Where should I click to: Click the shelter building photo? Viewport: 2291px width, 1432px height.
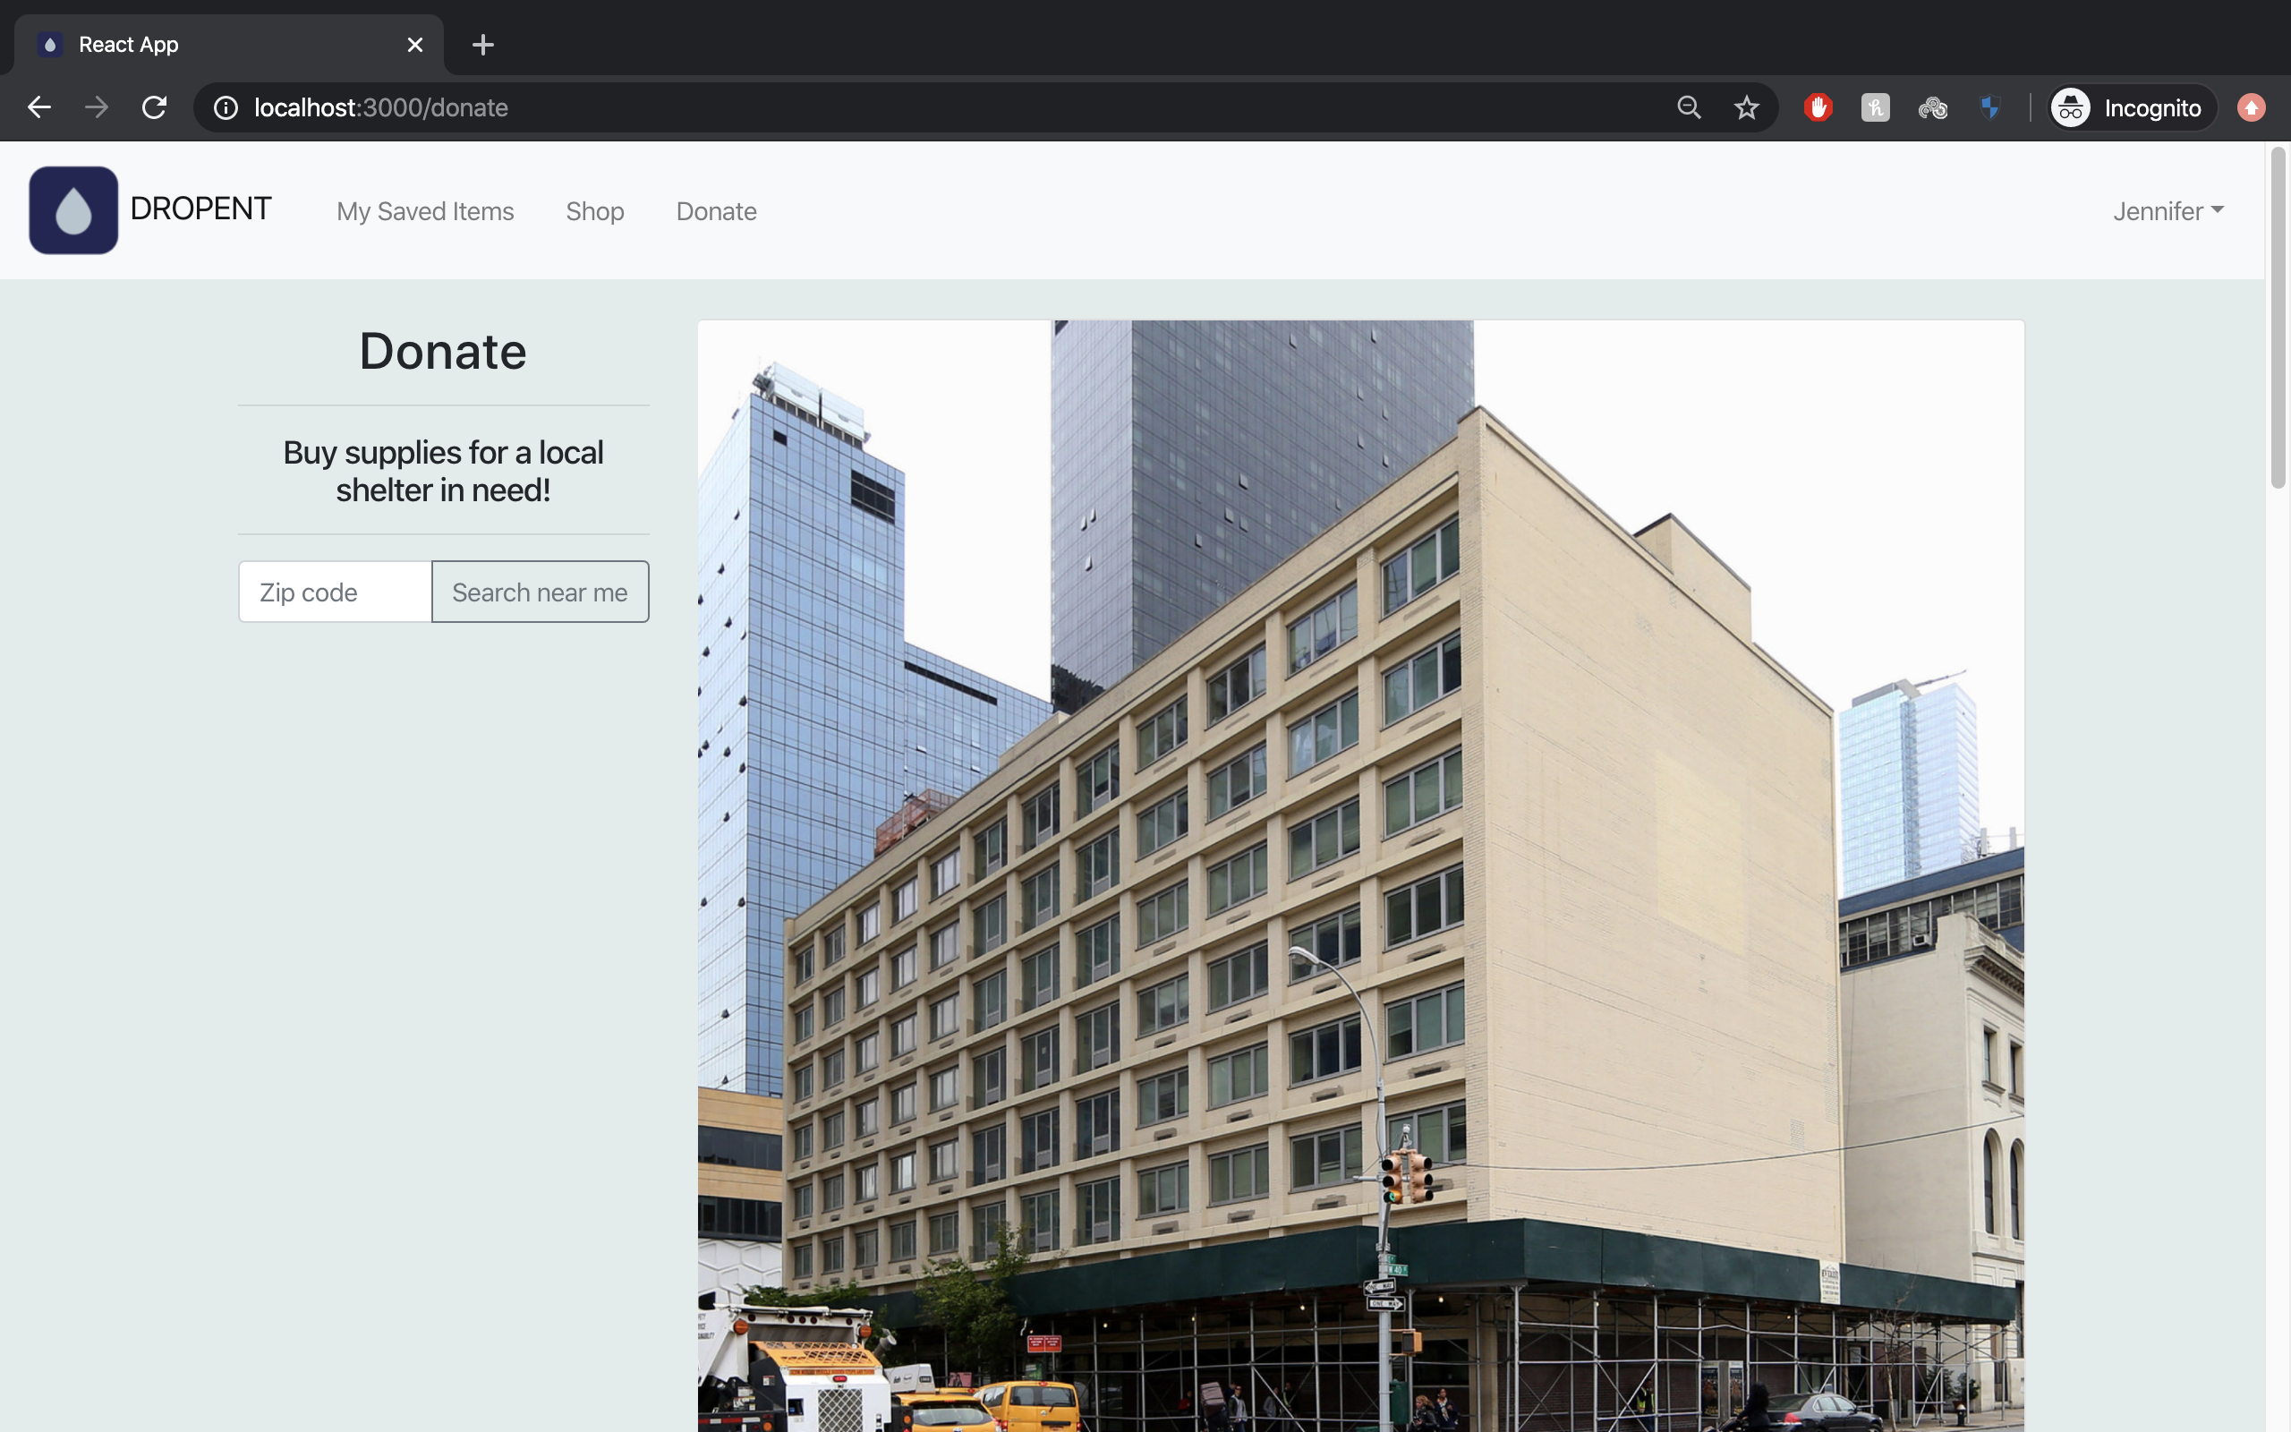[x=1360, y=876]
